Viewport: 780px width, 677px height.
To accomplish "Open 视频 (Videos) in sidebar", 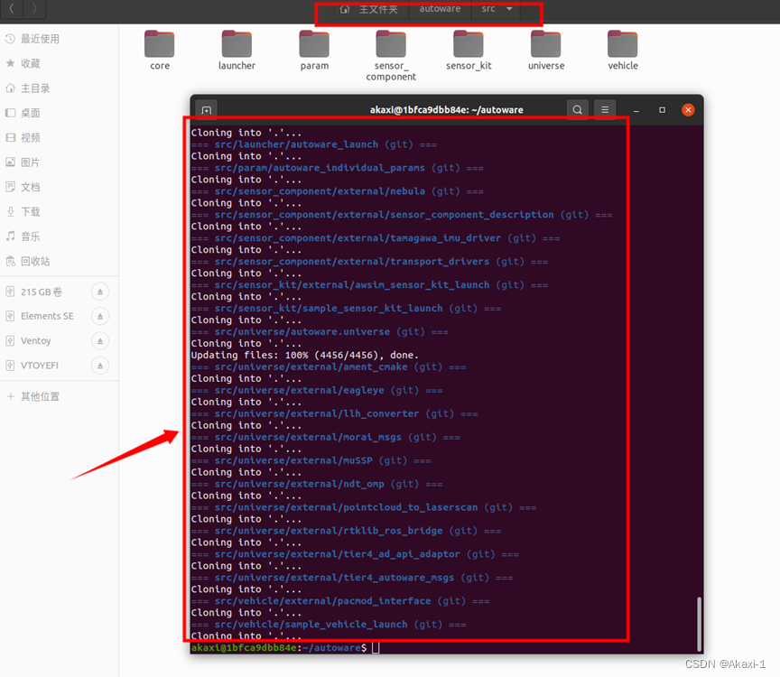I will click(60, 138).
